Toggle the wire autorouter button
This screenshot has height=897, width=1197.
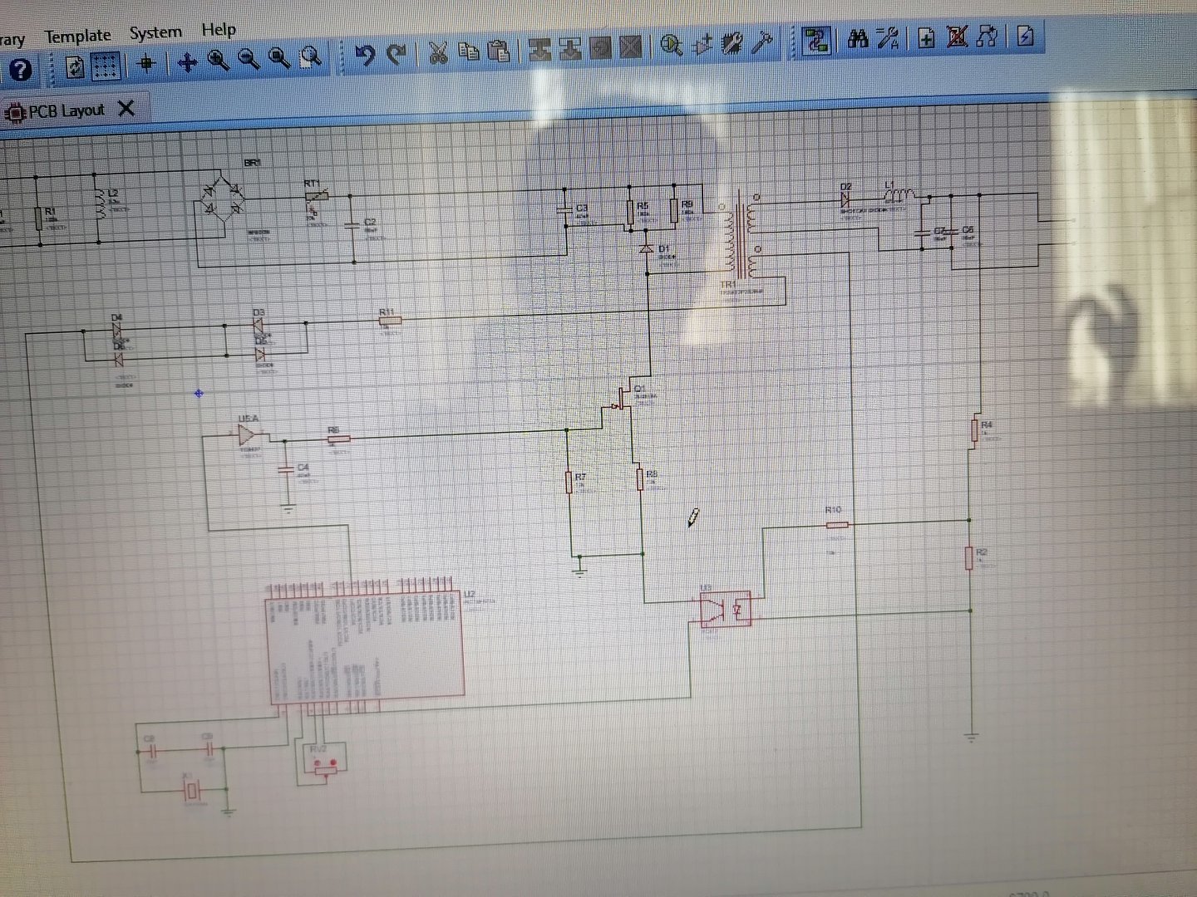click(815, 41)
